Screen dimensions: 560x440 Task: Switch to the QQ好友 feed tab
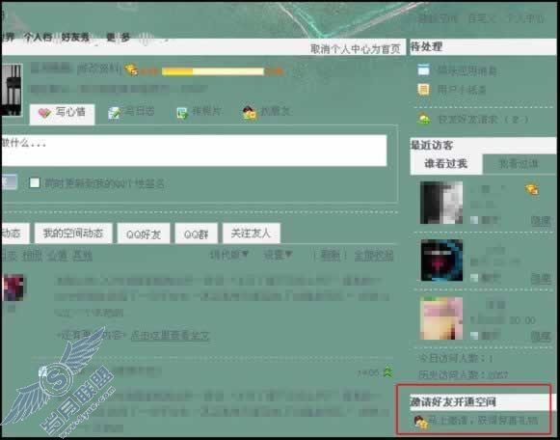(144, 234)
